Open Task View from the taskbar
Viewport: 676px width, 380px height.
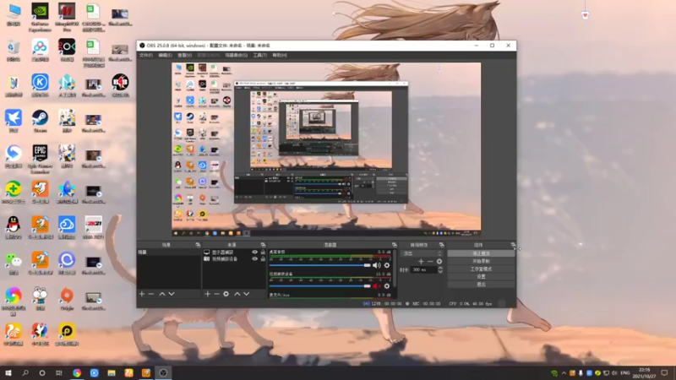point(59,372)
